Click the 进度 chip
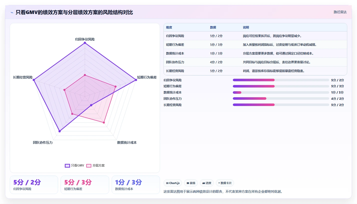357x204 pixels. 207,183
